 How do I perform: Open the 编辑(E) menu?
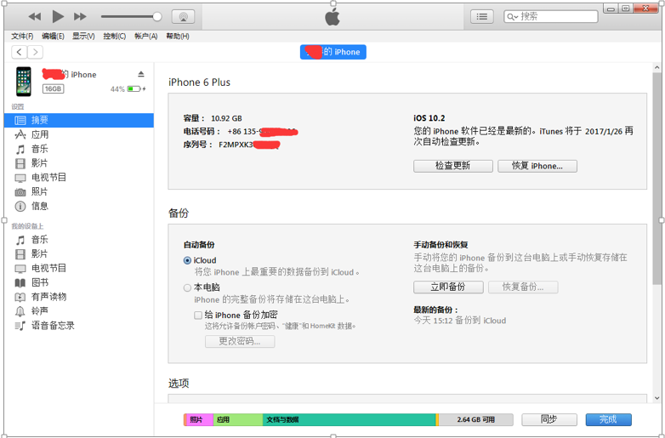pyautogui.click(x=53, y=37)
